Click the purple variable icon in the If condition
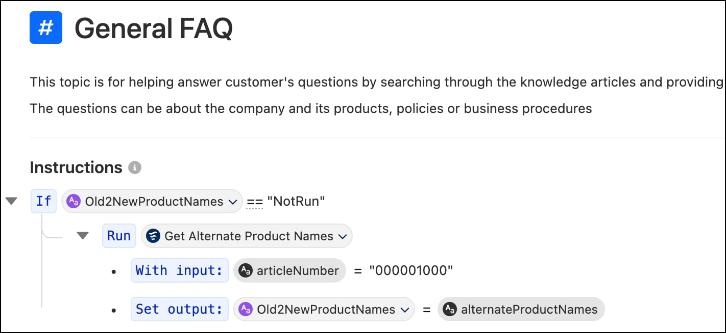 pyautogui.click(x=74, y=202)
